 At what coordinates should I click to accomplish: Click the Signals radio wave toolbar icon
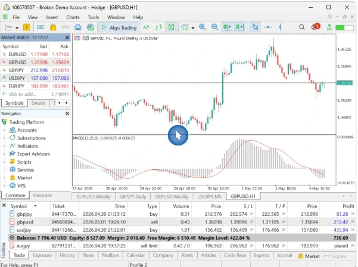click(x=66, y=27)
